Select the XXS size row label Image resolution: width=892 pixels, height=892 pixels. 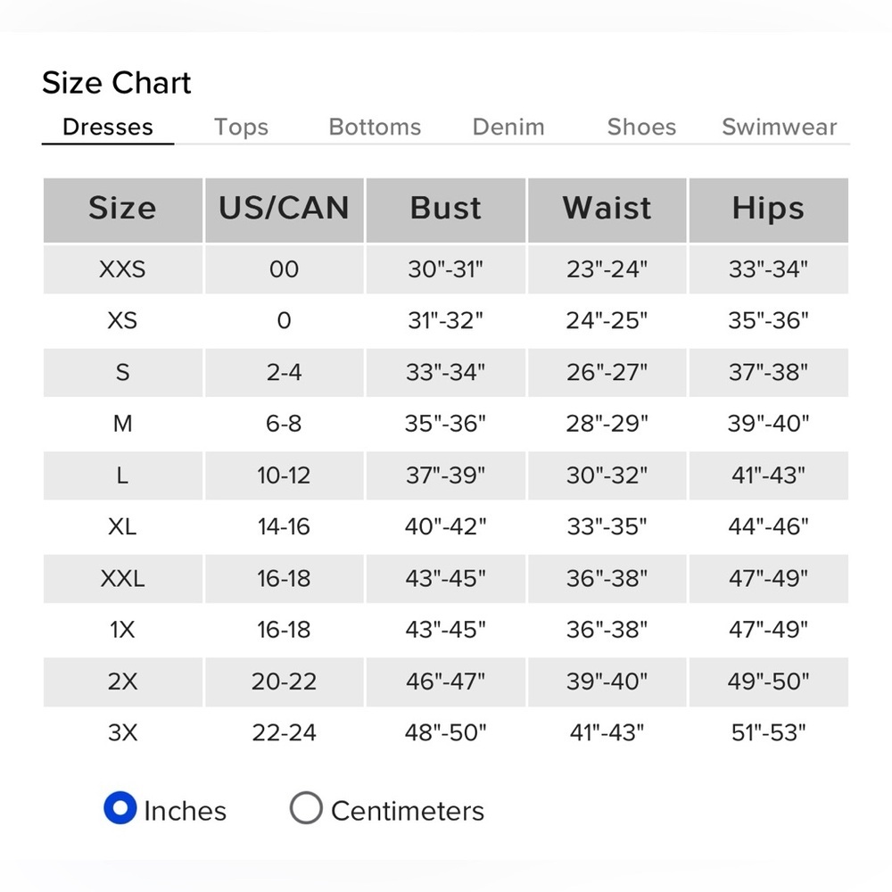point(123,269)
